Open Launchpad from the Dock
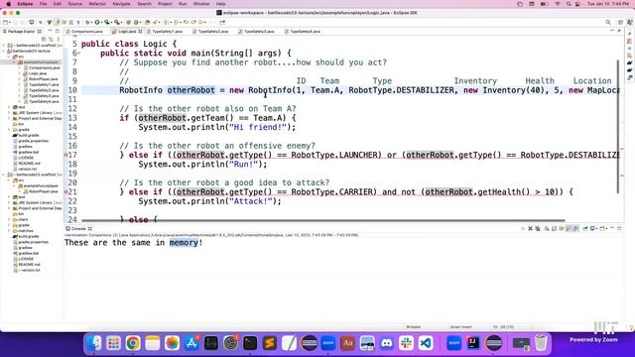 pos(114,343)
